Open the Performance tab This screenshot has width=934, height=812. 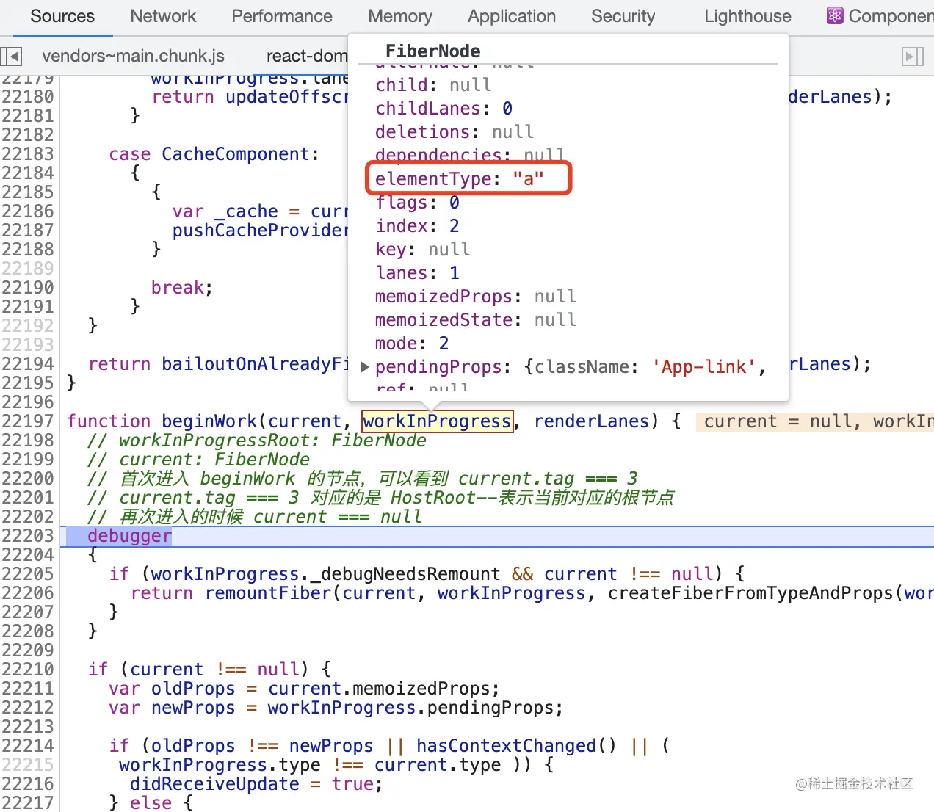click(282, 16)
